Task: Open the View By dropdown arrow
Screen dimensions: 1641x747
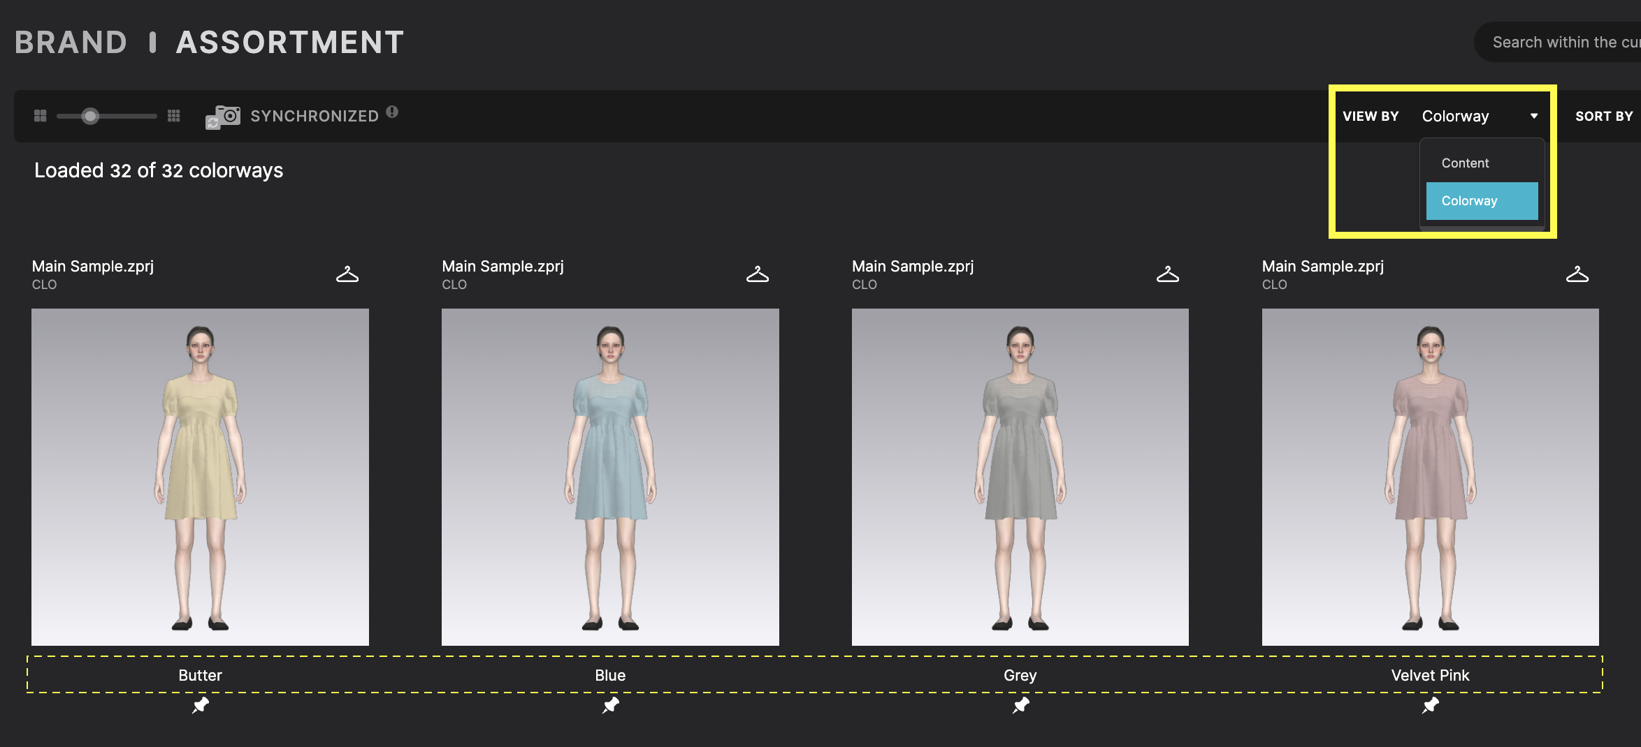Action: (1534, 116)
